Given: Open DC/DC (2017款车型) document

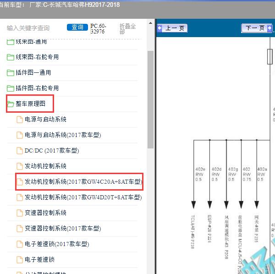Looking at the screenshot, I should 52,151.
